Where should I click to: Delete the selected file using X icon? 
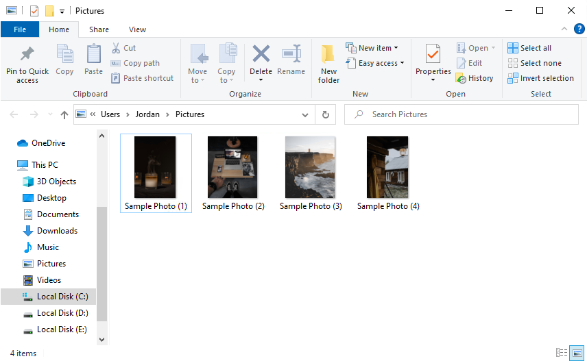[261, 53]
